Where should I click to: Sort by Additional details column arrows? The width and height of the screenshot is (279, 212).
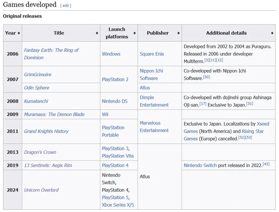(272, 33)
